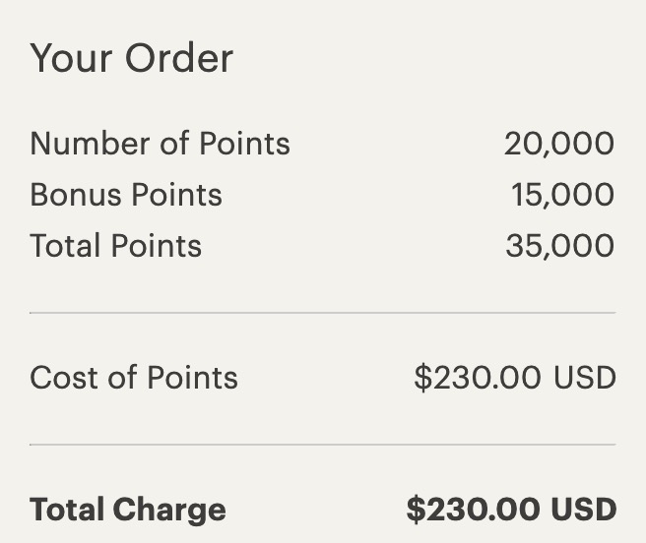The height and width of the screenshot is (543, 646).
Task: Click the 20,000 points value
Action: point(558,144)
